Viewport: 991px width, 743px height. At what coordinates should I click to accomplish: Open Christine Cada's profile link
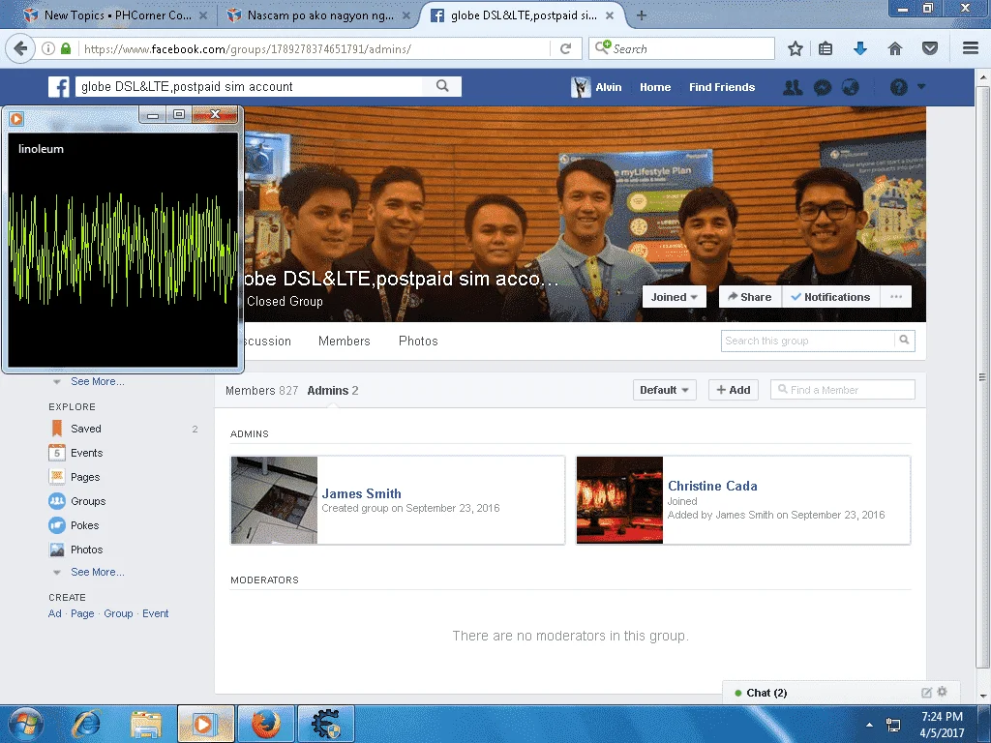[712, 486]
